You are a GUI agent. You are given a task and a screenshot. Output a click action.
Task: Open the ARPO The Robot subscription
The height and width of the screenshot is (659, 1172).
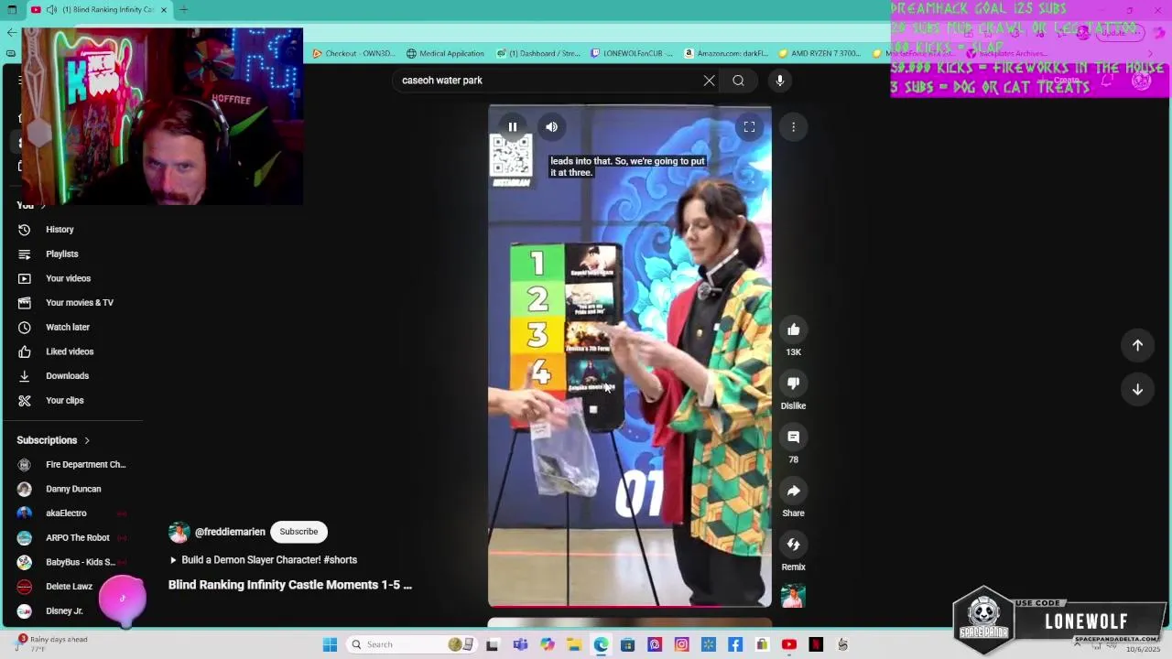click(78, 538)
